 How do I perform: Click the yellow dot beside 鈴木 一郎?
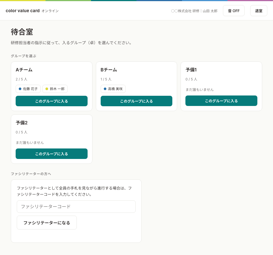47,89
